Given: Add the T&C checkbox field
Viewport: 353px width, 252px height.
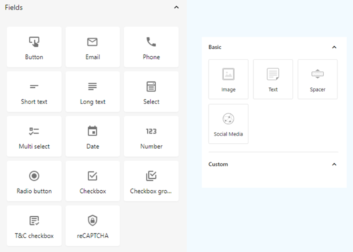Looking at the screenshot, I should pyautogui.click(x=34, y=226).
